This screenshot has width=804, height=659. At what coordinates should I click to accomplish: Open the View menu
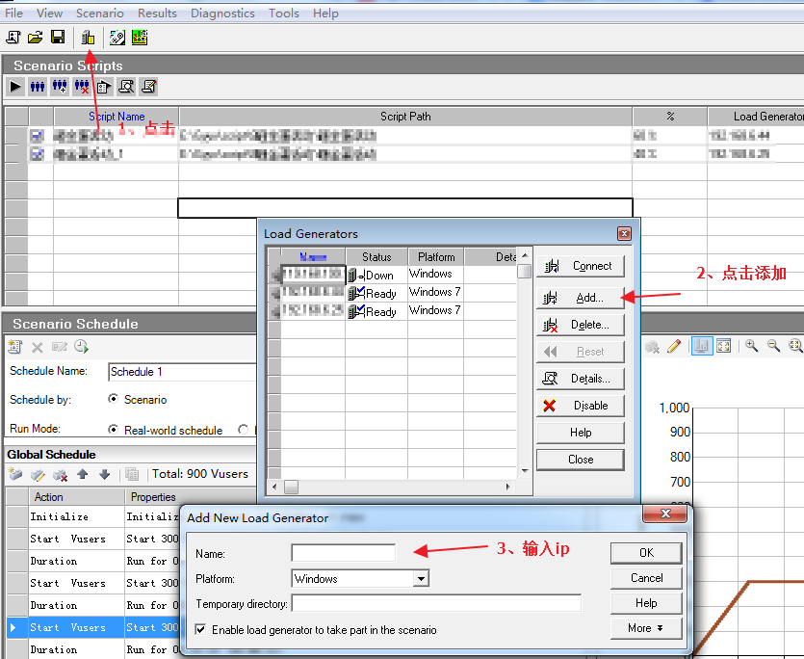[50, 13]
